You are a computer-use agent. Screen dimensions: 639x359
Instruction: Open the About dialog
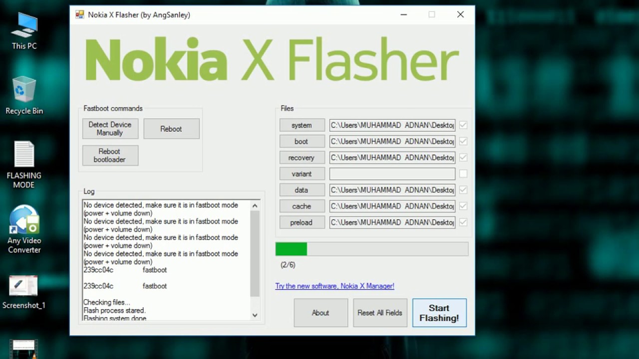[x=320, y=313]
